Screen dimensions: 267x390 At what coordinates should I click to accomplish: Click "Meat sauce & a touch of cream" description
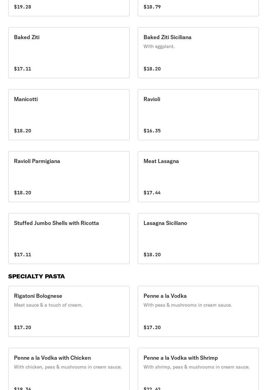pyautogui.click(x=48, y=305)
